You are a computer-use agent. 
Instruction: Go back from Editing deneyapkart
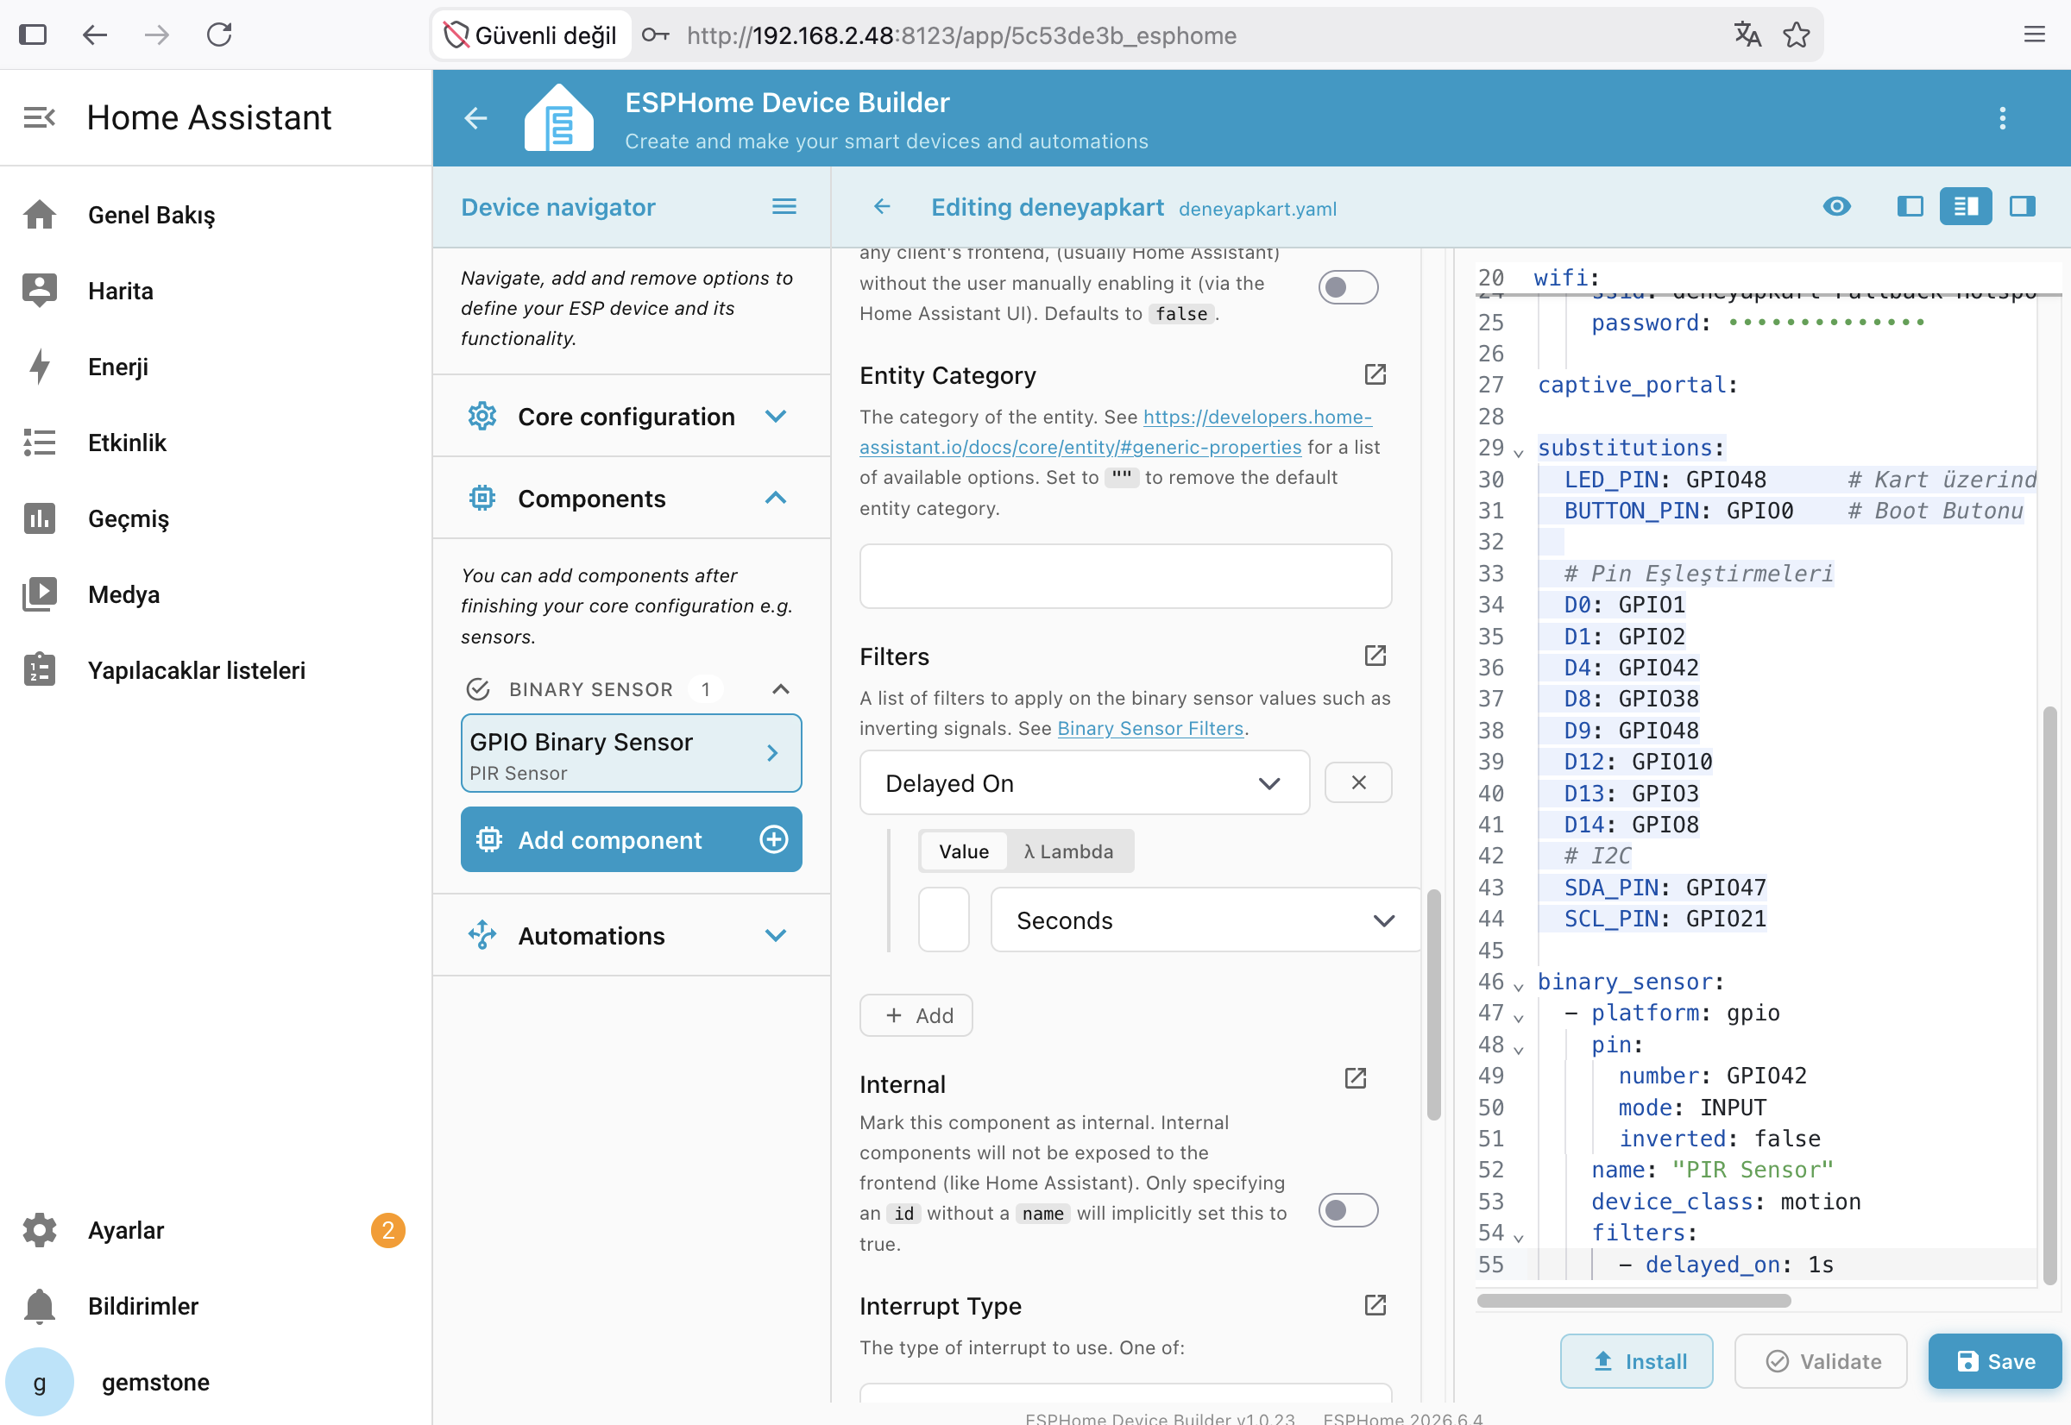(883, 207)
